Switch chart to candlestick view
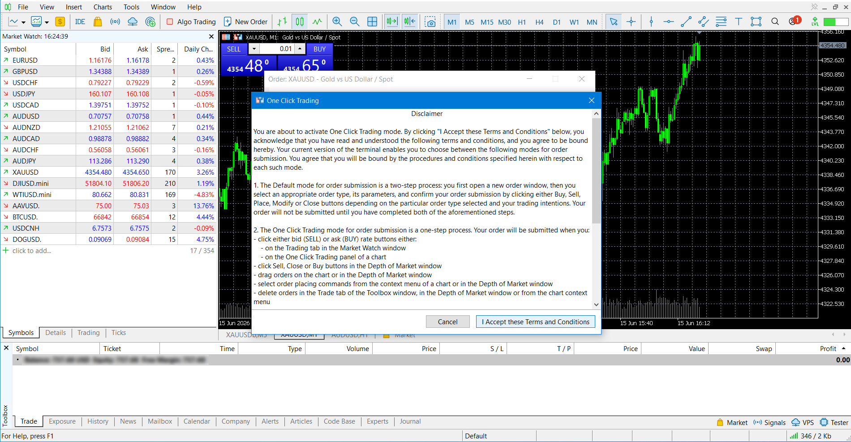Image resolution: width=851 pixels, height=442 pixels. point(300,21)
